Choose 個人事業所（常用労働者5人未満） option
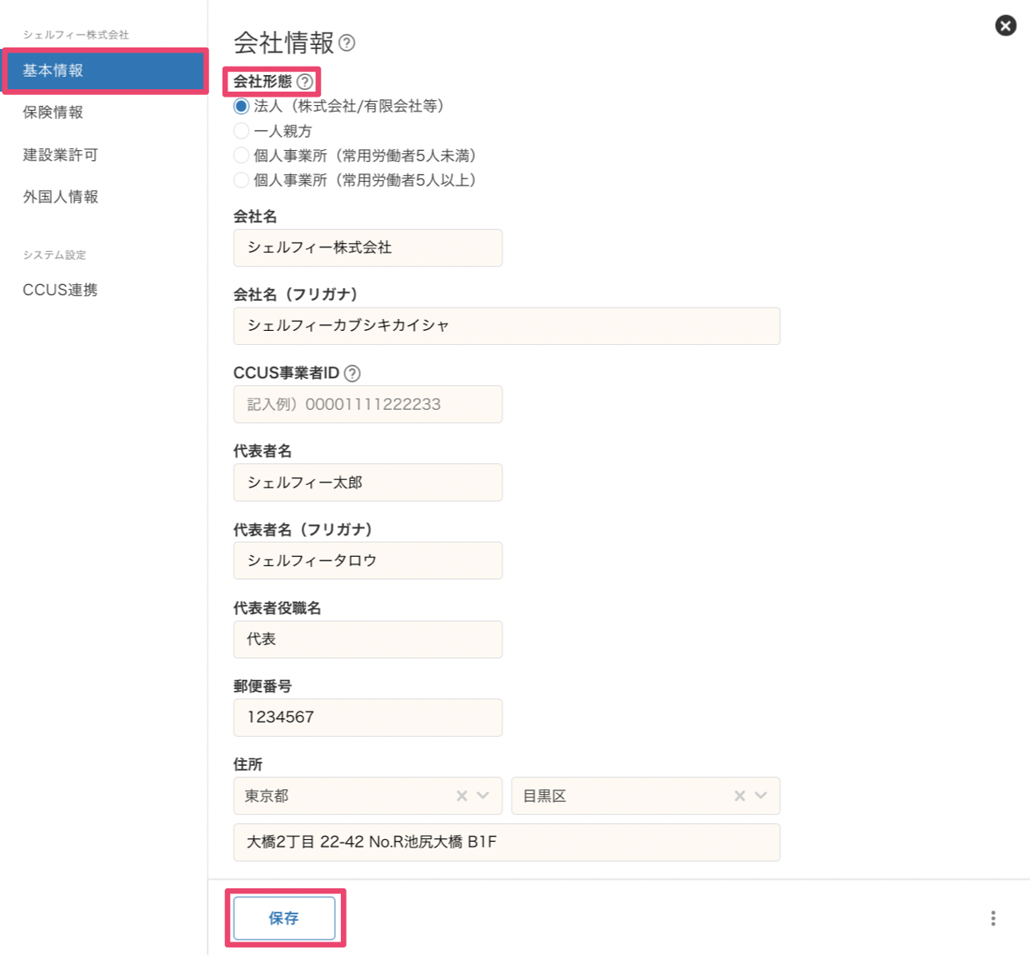The width and height of the screenshot is (1030, 955). [242, 156]
